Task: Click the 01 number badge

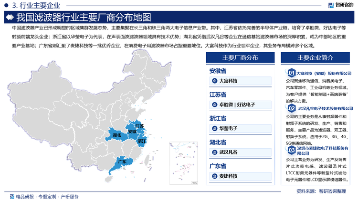Action: point(291,73)
